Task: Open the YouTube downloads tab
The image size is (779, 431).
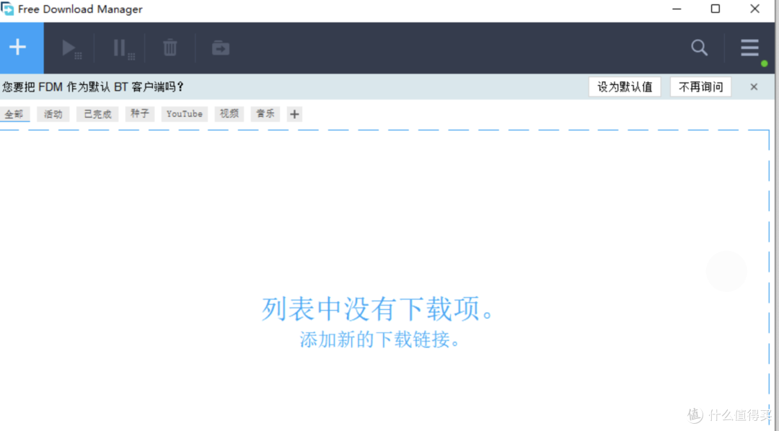Action: (184, 114)
